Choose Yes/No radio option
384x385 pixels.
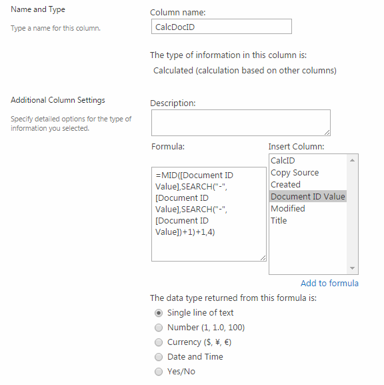pyautogui.click(x=159, y=372)
